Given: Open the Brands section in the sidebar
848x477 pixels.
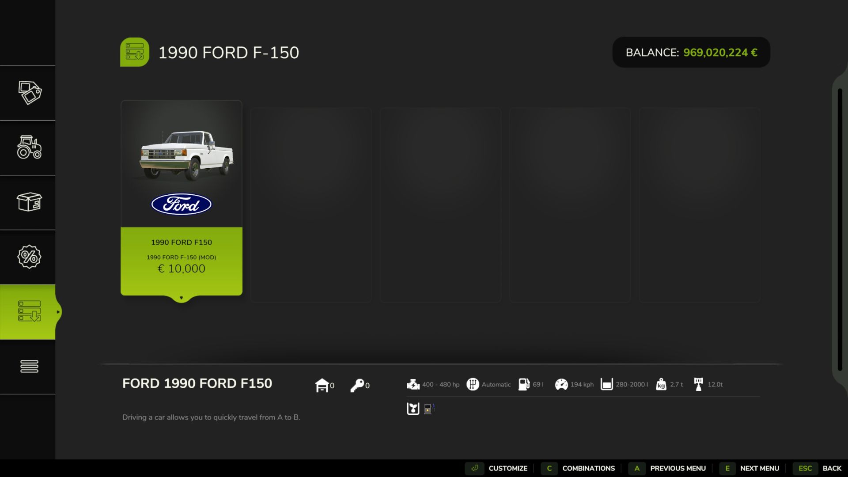Looking at the screenshot, I should point(29,93).
